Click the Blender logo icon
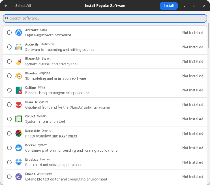 tap(18, 76)
